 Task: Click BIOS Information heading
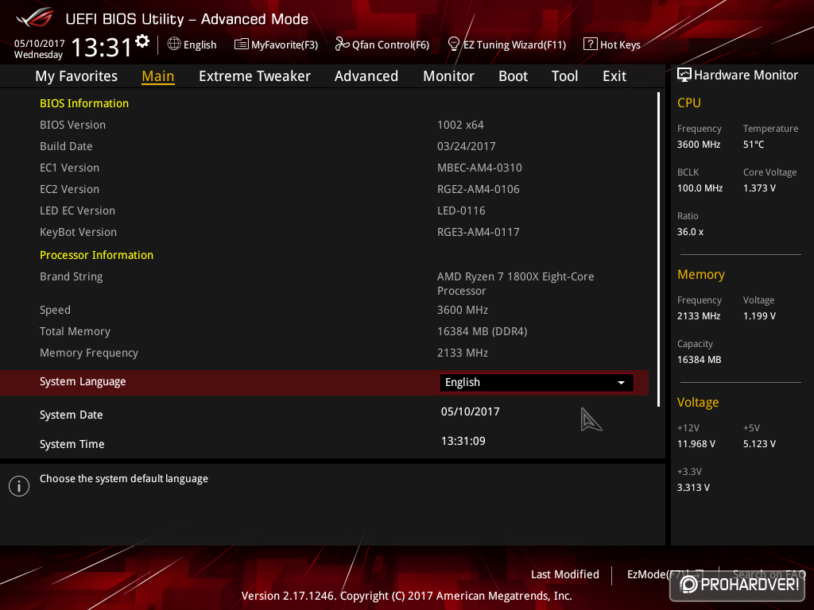(x=84, y=103)
